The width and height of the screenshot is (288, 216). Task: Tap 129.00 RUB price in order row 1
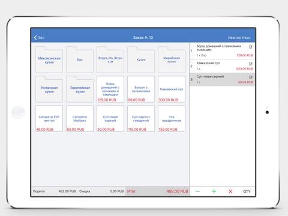pos(245,55)
